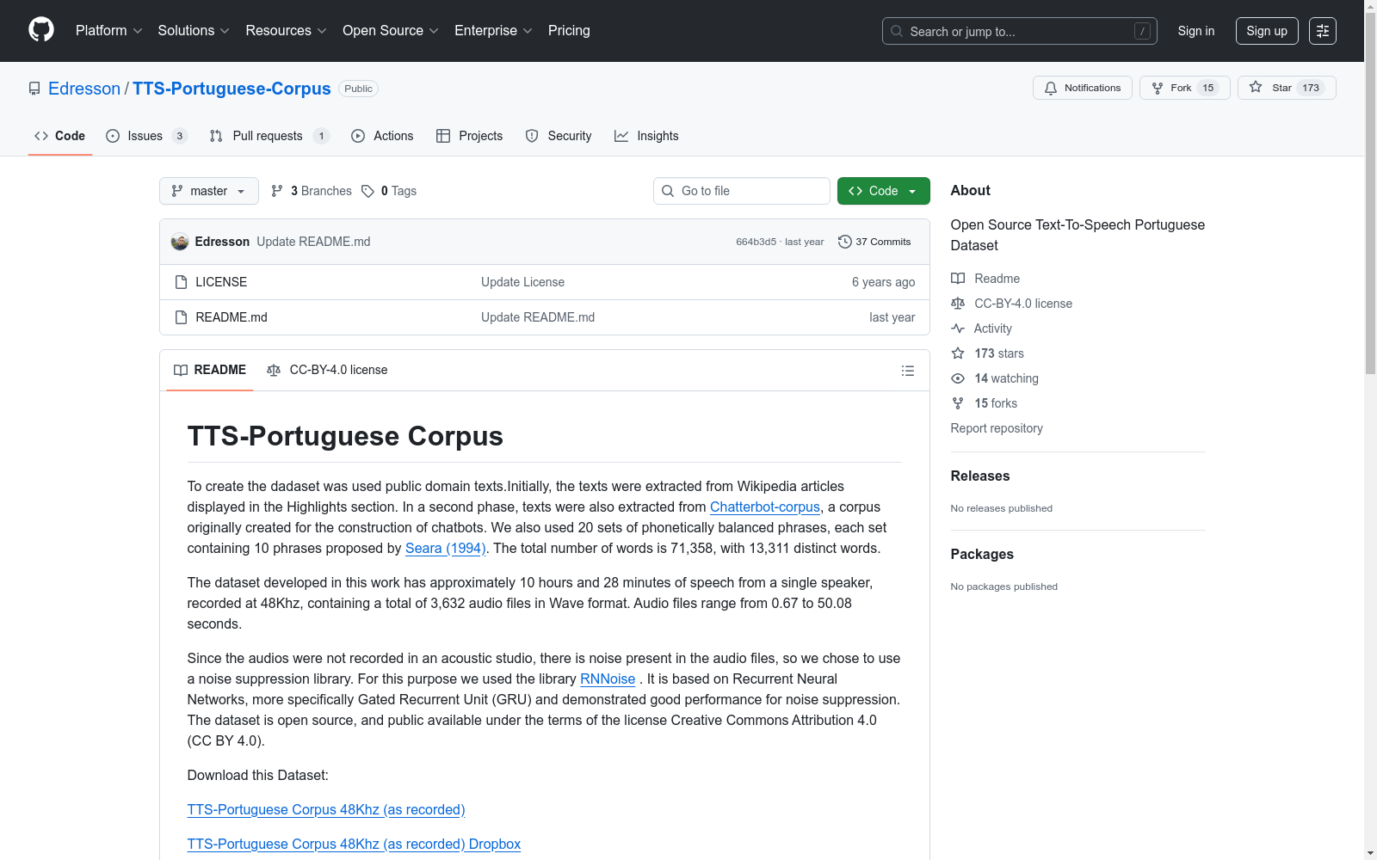This screenshot has height=860, width=1377.
Task: Open the header command palette icon button
Action: pyautogui.click(x=1322, y=31)
